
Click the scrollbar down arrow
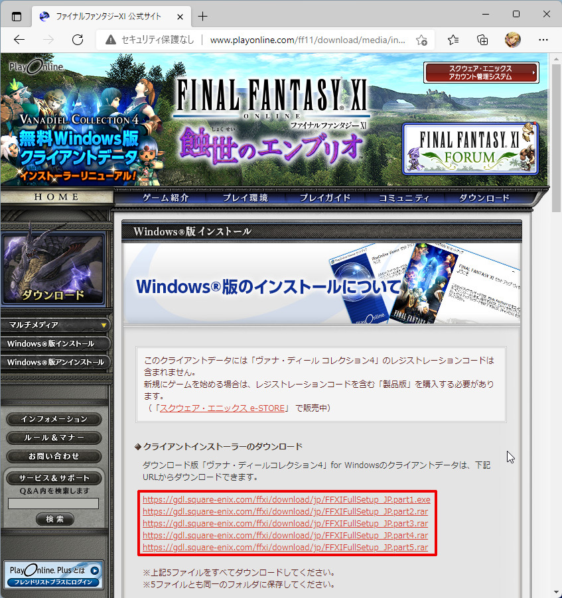[556, 593]
